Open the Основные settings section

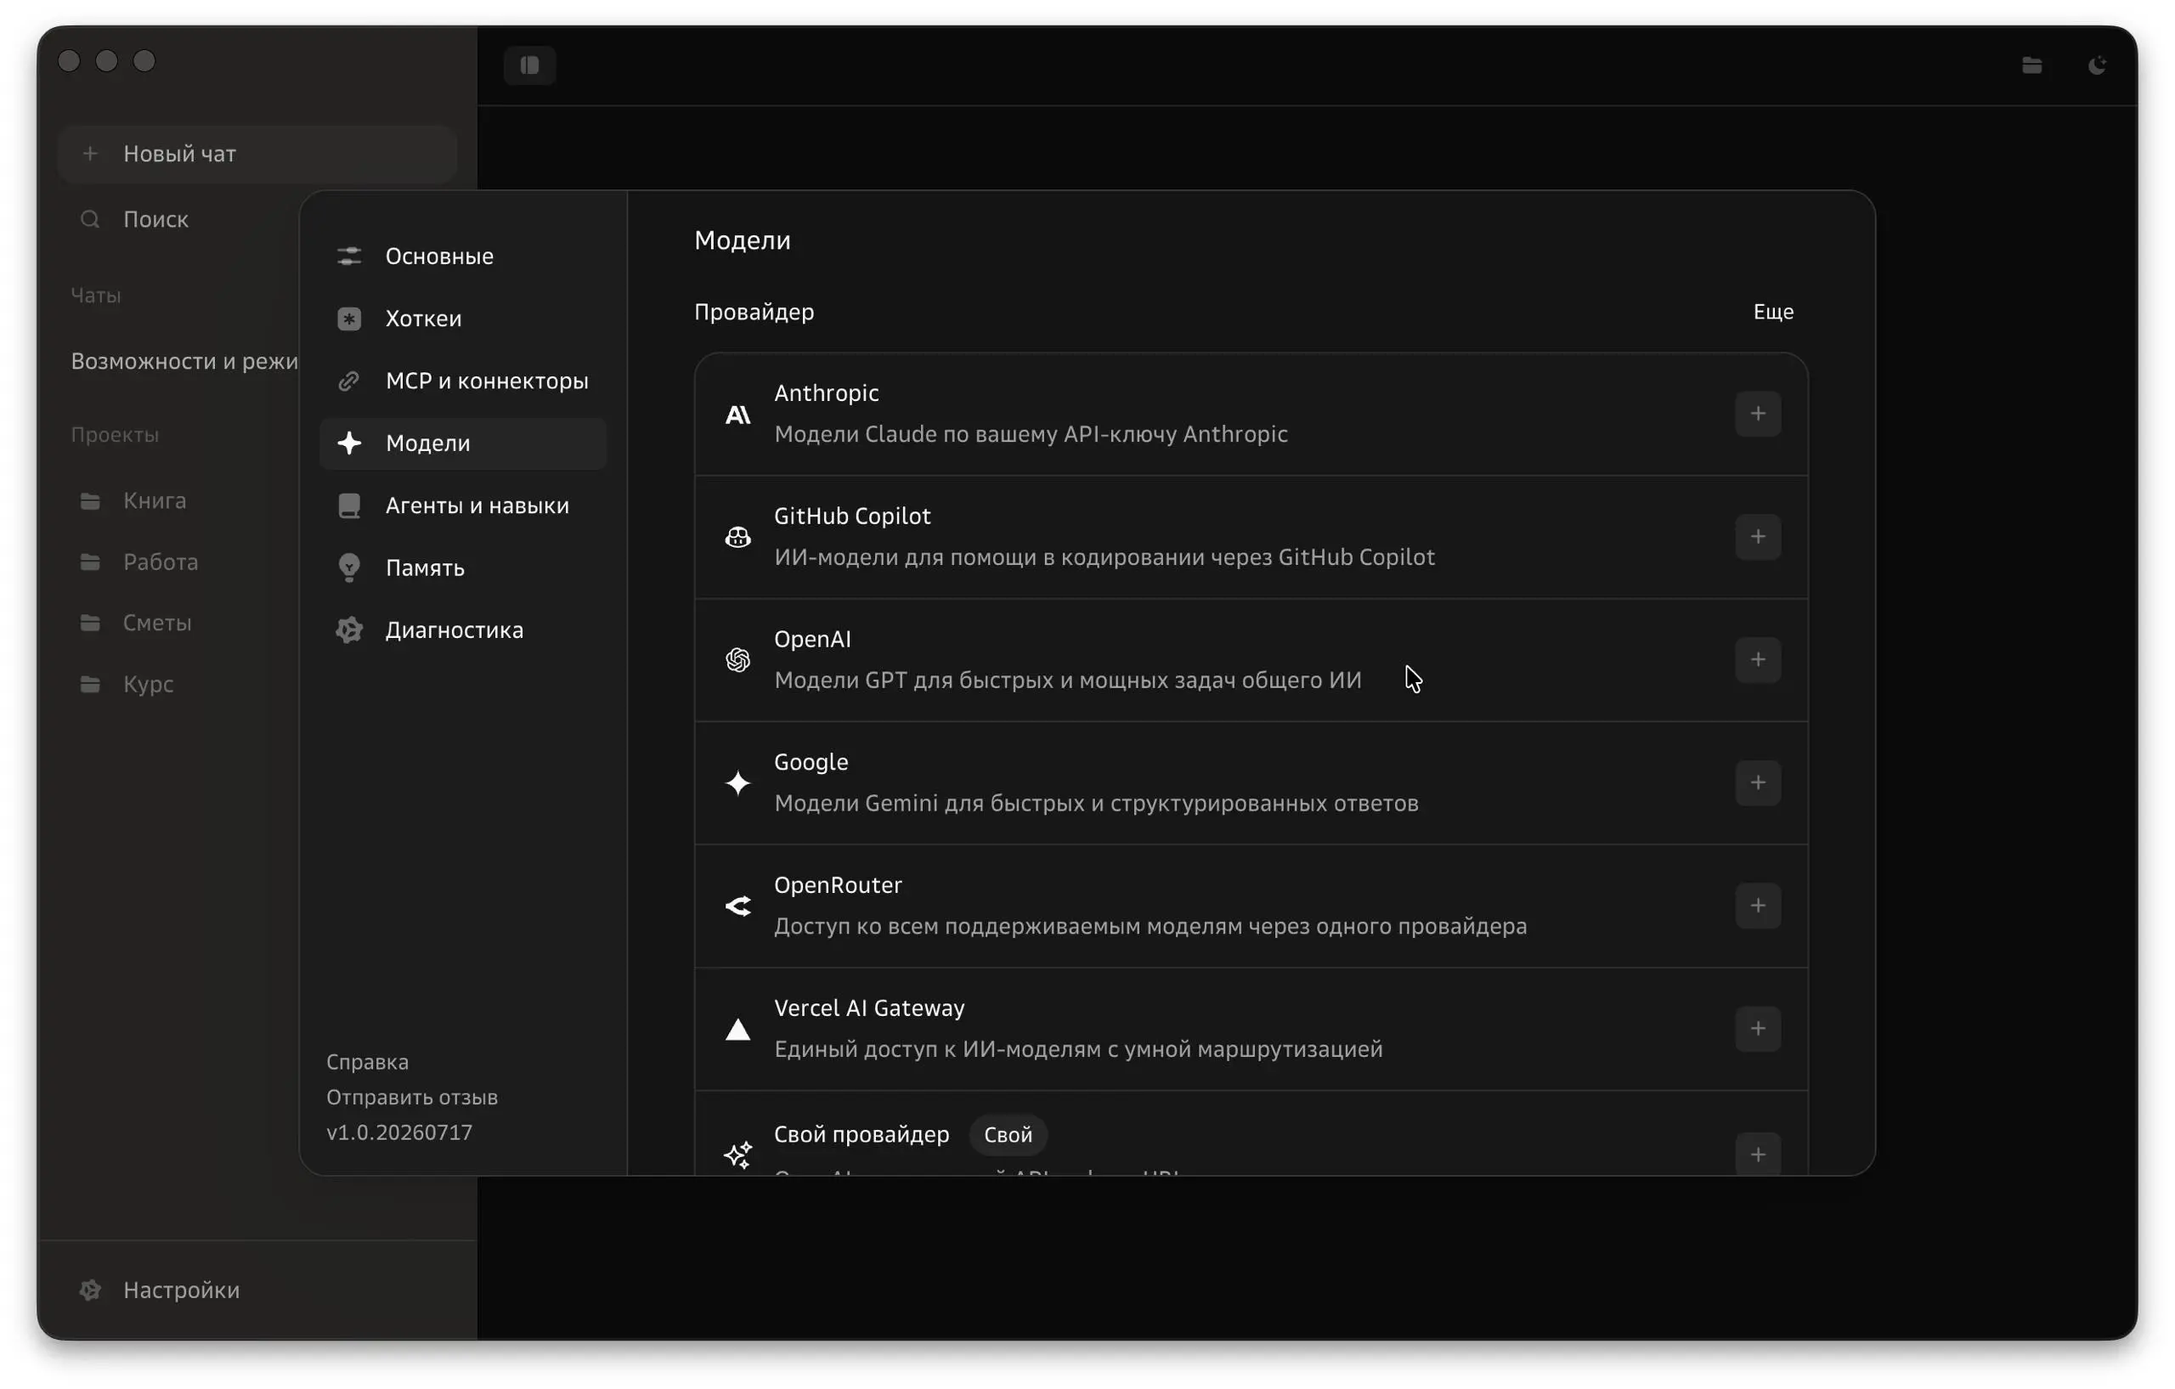click(x=462, y=257)
